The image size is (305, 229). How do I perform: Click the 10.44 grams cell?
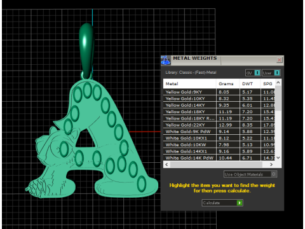(x=228, y=158)
